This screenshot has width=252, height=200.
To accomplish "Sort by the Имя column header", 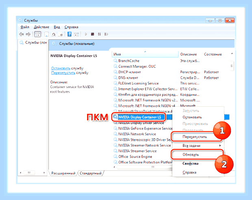I will pos(145,54).
